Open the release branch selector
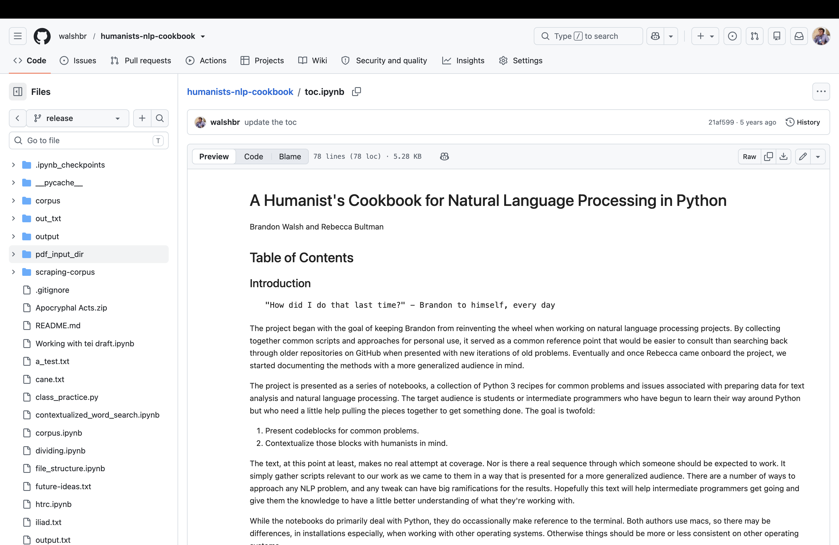 point(78,118)
